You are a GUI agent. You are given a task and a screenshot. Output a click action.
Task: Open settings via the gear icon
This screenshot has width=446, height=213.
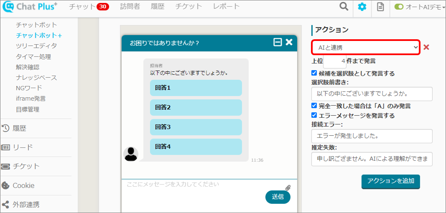point(362,7)
